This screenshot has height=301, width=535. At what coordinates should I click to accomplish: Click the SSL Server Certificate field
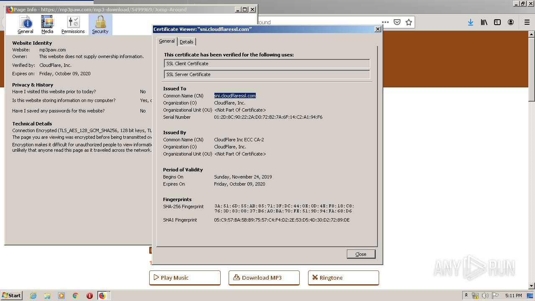pos(267,74)
